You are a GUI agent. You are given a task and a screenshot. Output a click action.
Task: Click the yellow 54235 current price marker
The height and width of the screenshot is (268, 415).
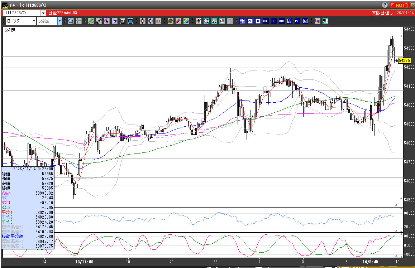[x=404, y=60]
